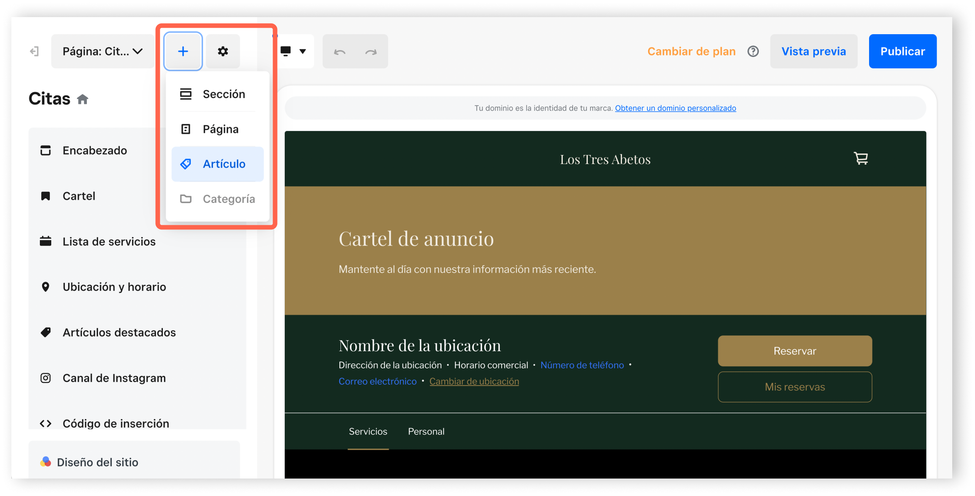Viewport: 975px width, 496px height.
Task: Expand the Página: Cit... page dropdown
Action: click(x=103, y=51)
